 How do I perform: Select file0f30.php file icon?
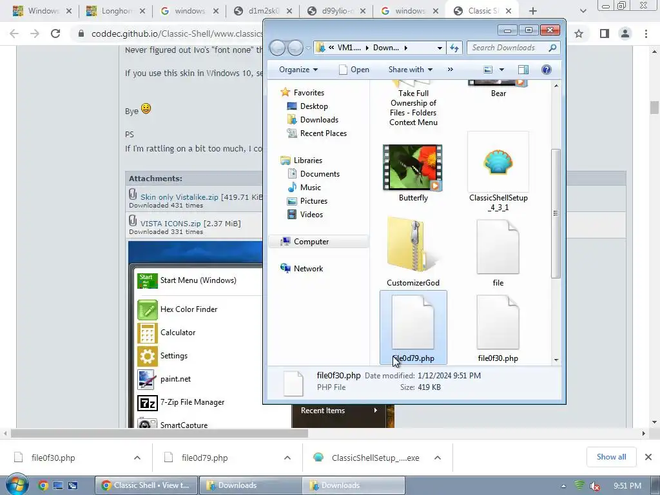tap(498, 322)
